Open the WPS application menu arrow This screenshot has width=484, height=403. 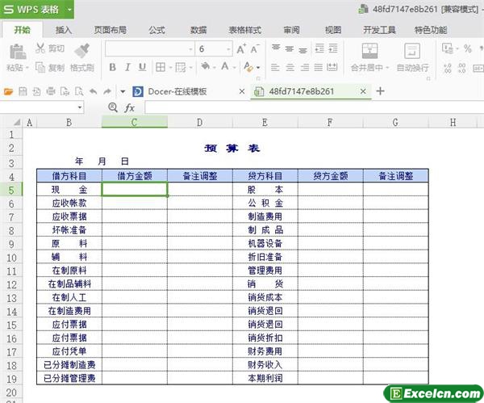(69, 10)
